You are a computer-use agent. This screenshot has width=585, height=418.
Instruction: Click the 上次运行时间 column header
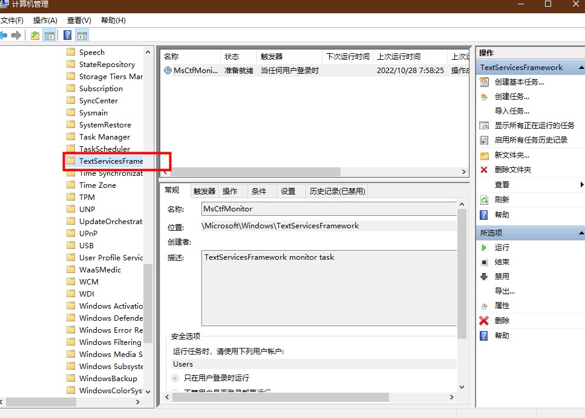coord(410,57)
